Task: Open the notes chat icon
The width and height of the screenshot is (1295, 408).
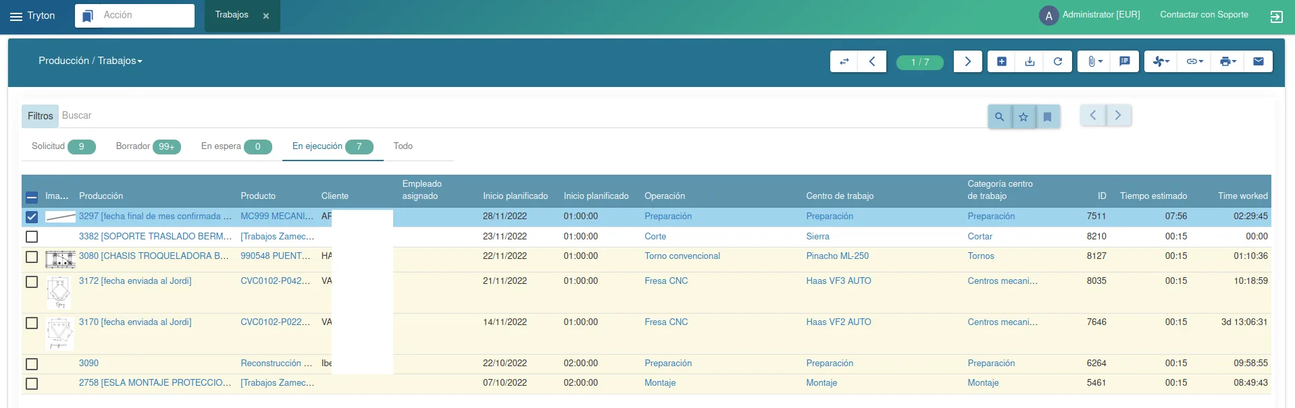Action: click(x=1125, y=61)
